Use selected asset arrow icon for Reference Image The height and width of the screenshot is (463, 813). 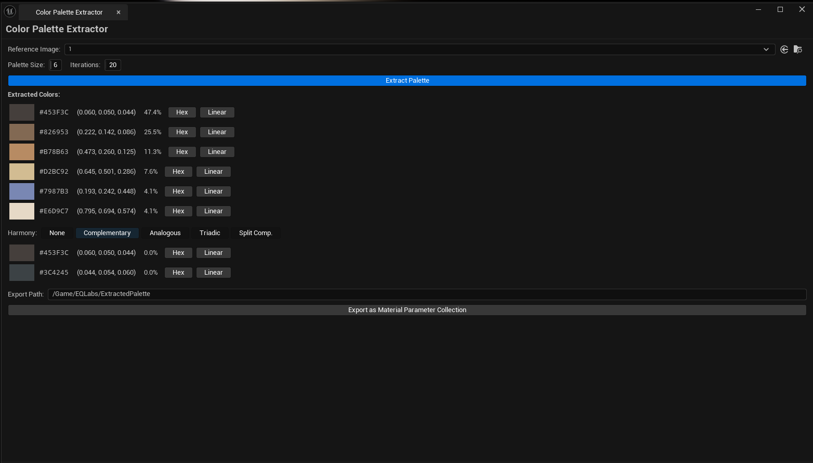coord(784,49)
